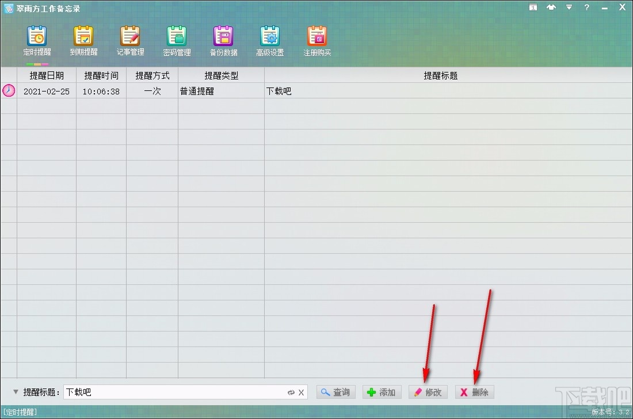Click the 添加 add button

click(x=382, y=392)
